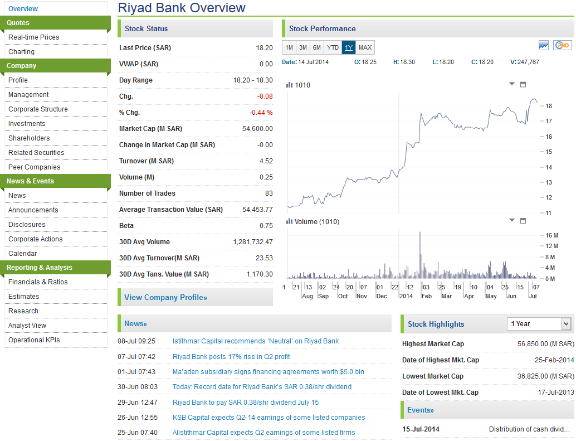Open the chart view icon
This screenshot has width=576, height=441.
543,46
